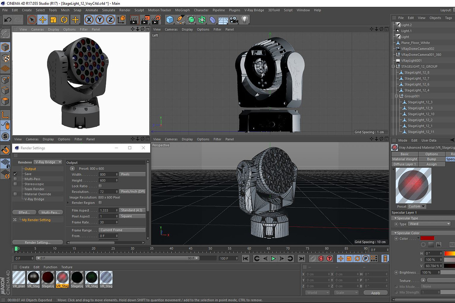Select the Scale tool in the top toolbar
455x303 pixels.
click(x=53, y=20)
